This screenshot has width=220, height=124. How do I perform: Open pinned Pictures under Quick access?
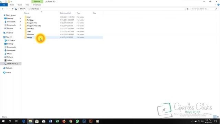10,28
